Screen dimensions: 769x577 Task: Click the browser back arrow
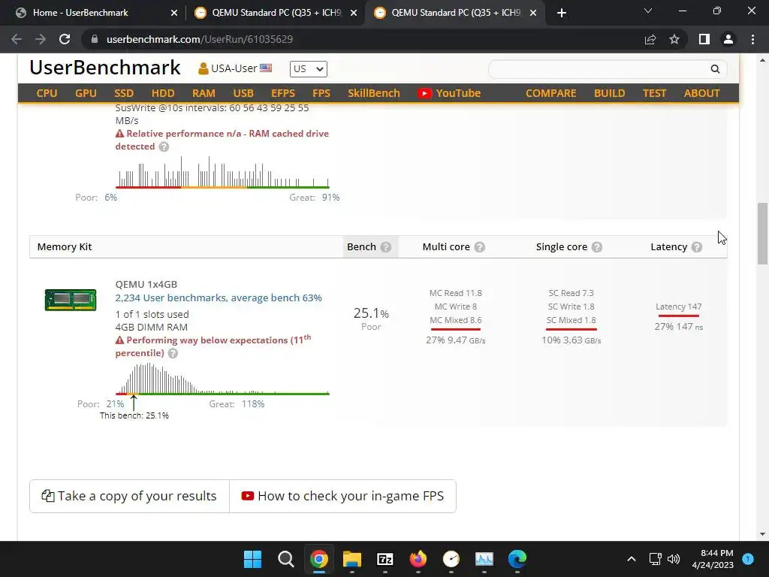pos(17,39)
